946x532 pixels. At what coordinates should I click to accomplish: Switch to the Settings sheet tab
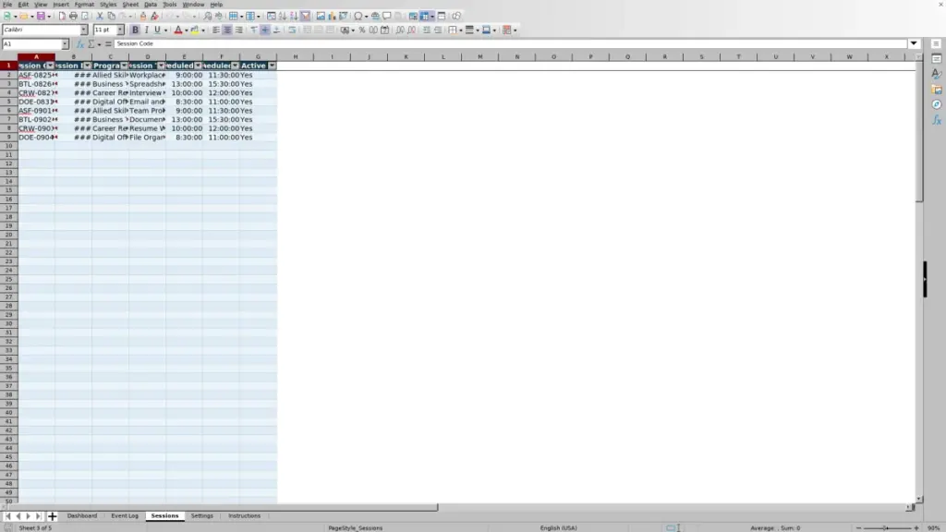pyautogui.click(x=202, y=515)
